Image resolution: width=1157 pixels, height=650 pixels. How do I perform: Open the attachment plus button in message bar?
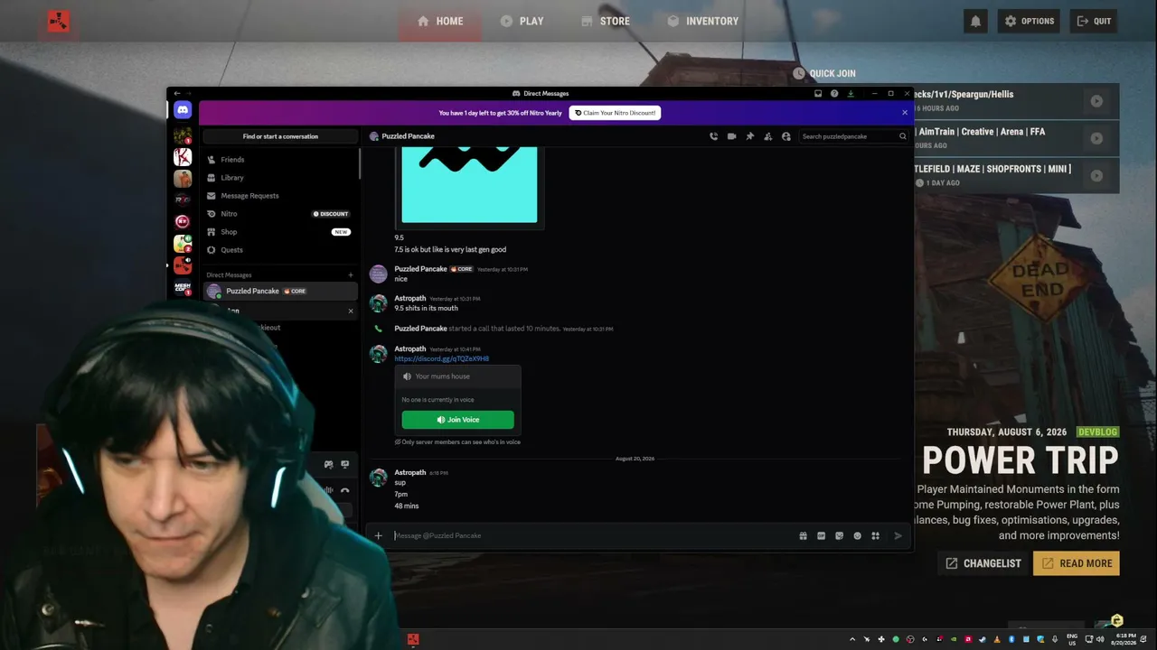(x=378, y=535)
